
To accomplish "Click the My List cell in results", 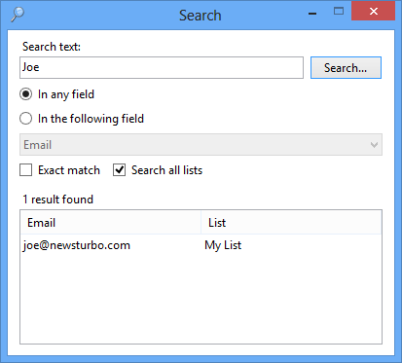I will coord(223,245).
